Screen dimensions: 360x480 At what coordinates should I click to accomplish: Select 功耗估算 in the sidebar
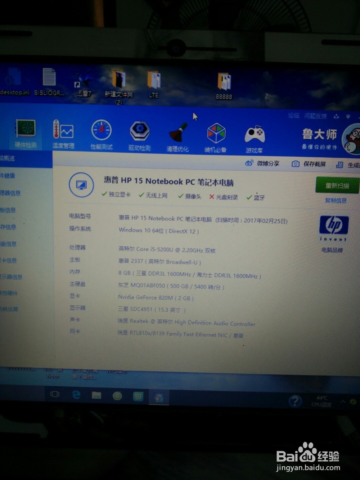point(9,309)
